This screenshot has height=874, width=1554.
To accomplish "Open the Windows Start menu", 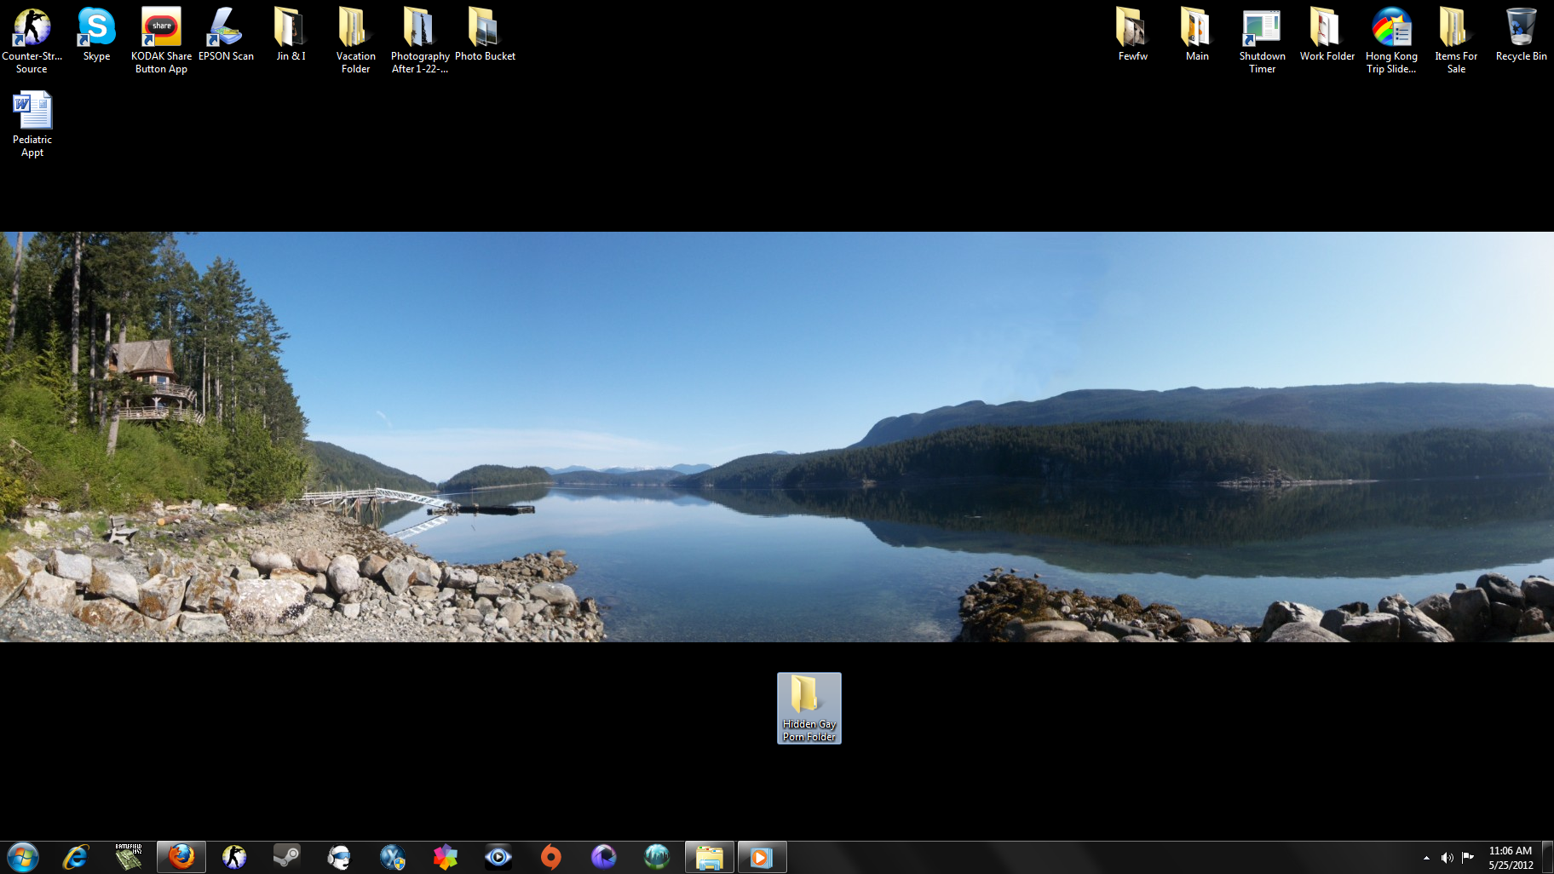I will click(23, 857).
